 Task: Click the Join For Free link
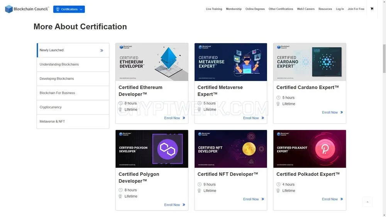(356, 9)
